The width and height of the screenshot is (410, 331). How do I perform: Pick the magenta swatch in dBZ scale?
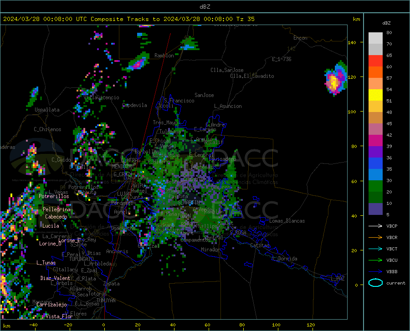(x=375, y=141)
